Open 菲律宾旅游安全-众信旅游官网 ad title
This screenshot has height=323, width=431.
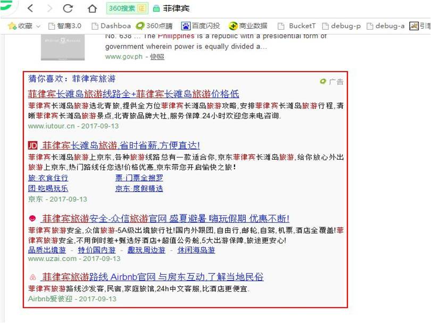tap(165, 219)
